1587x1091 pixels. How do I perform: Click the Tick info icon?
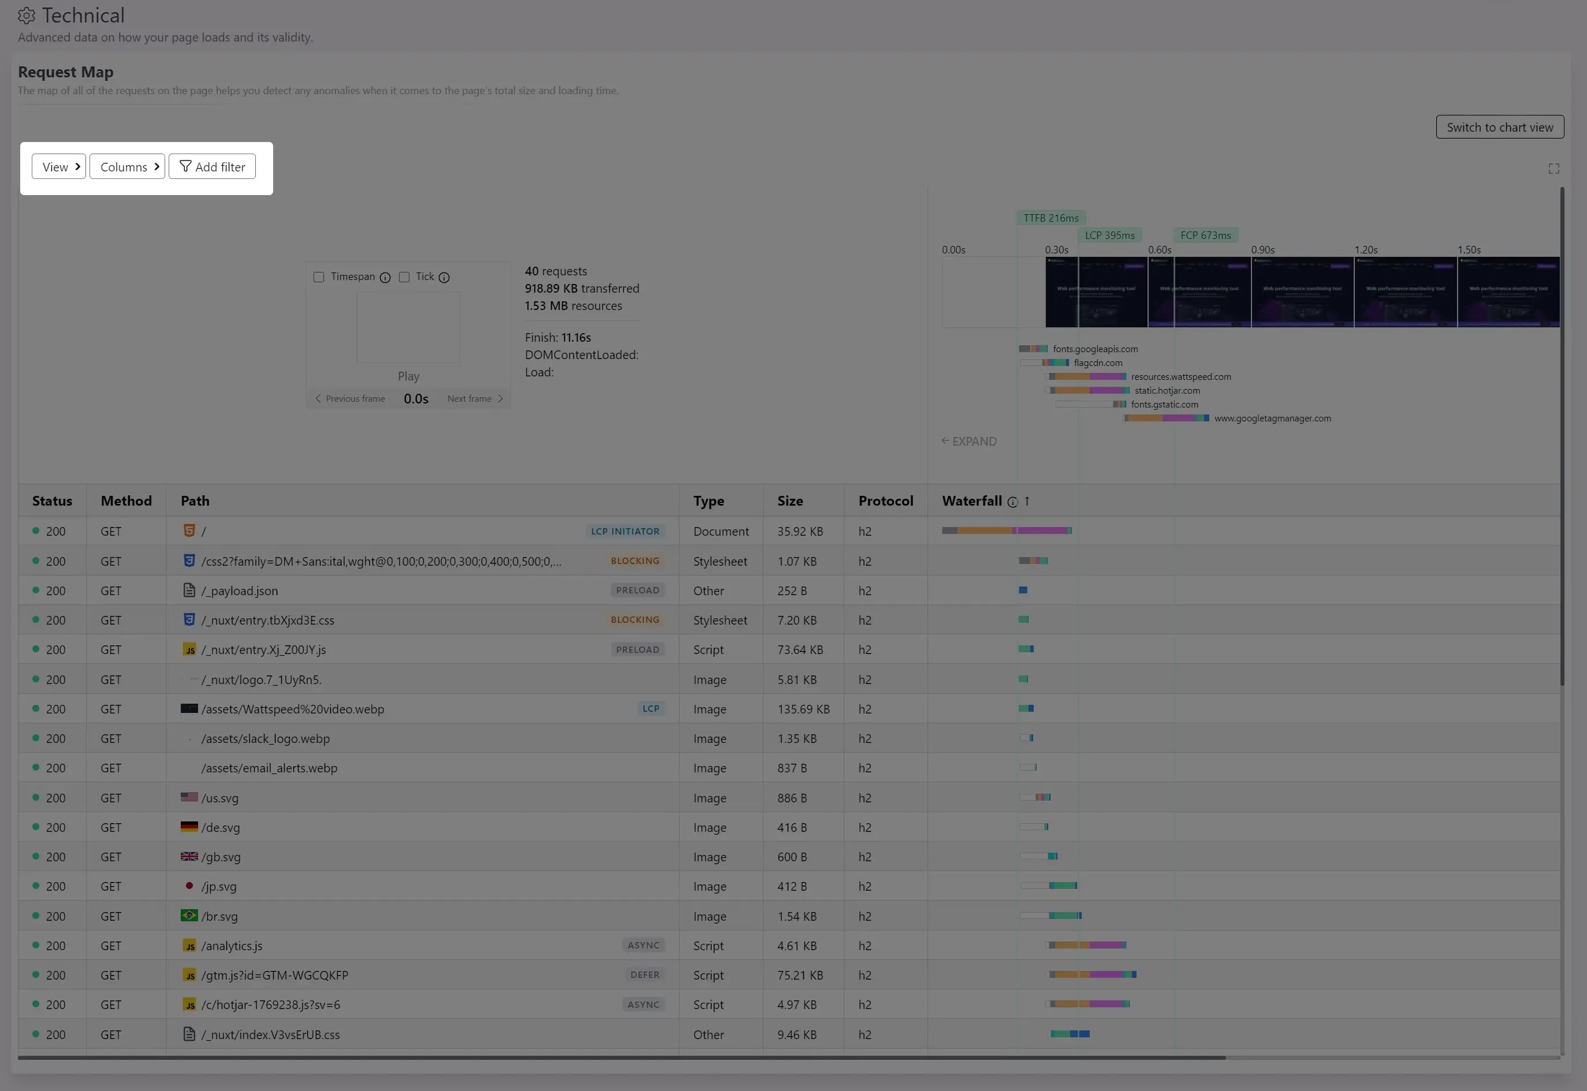tap(444, 278)
